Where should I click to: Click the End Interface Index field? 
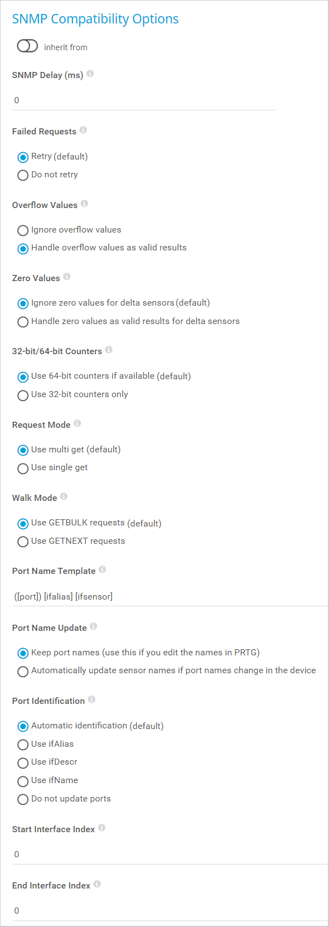[170, 910]
